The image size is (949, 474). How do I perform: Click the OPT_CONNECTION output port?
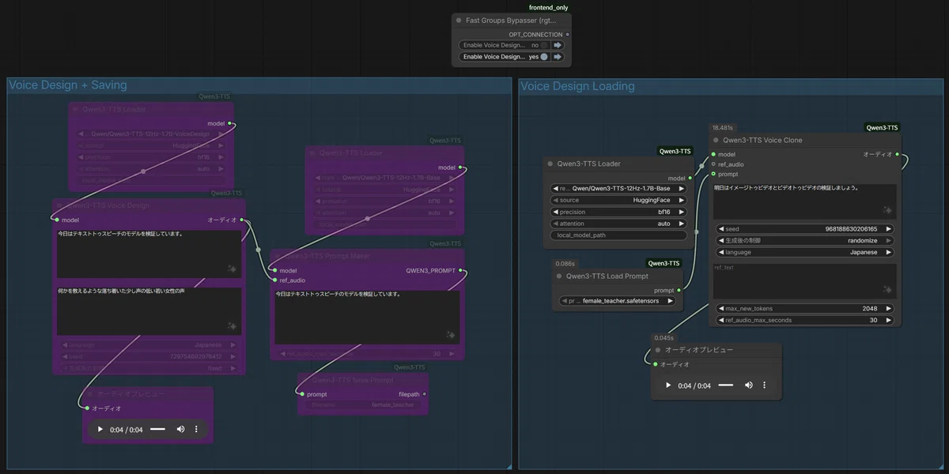pyautogui.click(x=567, y=35)
